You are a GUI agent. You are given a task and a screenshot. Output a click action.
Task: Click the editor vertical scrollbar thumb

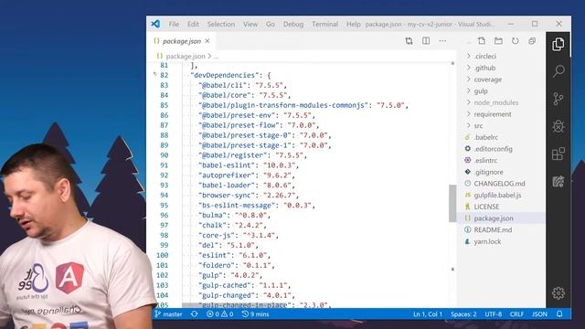[452, 203]
